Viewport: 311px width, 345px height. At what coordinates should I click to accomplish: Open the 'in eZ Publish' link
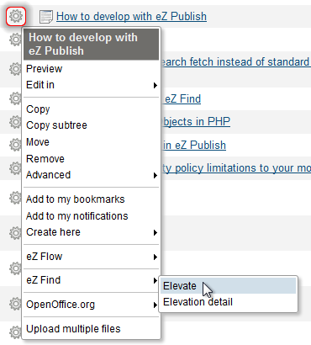point(194,146)
